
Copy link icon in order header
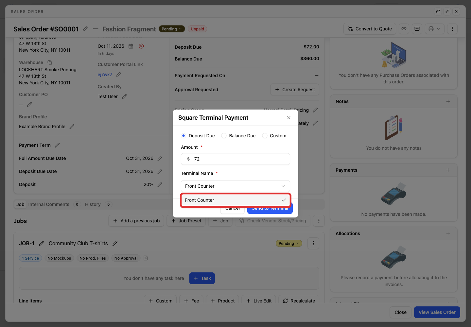pos(404,29)
